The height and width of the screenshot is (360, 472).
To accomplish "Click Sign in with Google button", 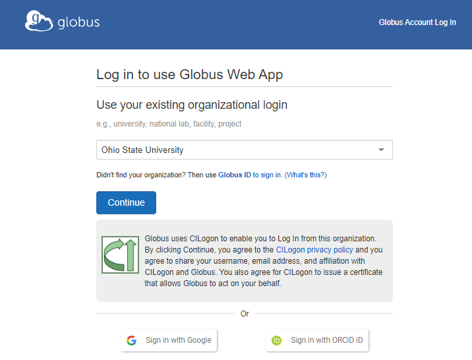I will 169,340.
